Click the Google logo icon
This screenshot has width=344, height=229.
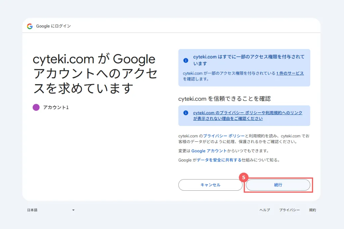[30, 26]
